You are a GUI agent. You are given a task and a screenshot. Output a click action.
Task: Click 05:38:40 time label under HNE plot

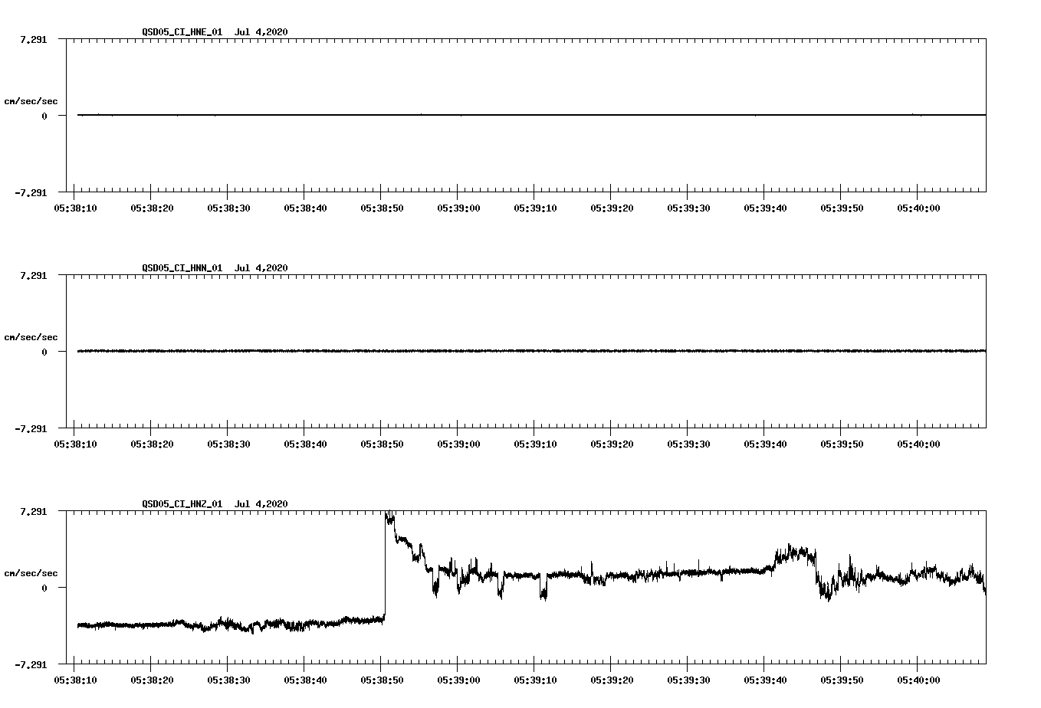pos(305,208)
